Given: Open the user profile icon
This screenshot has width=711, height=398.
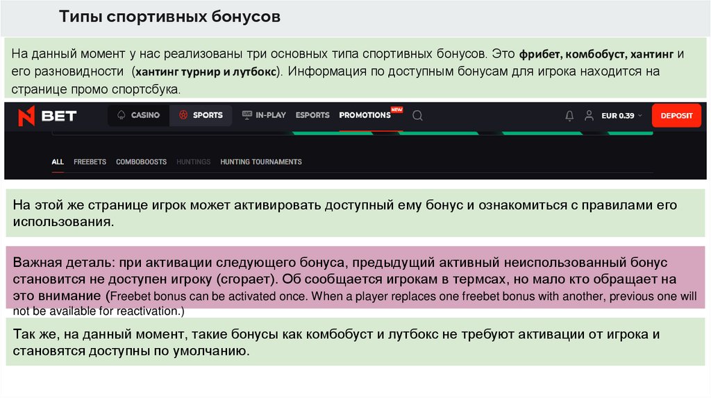Looking at the screenshot, I should click(x=589, y=116).
